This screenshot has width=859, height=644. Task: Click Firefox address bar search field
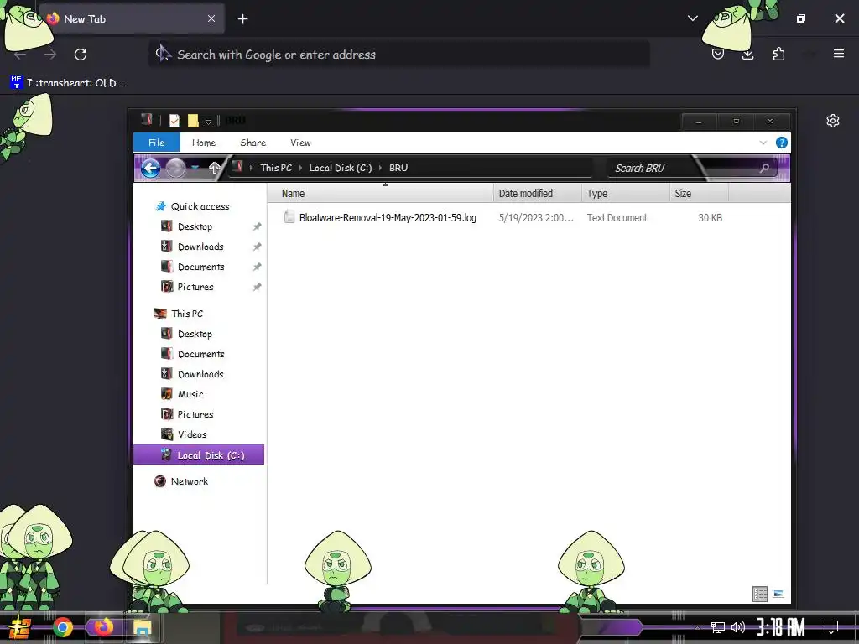398,55
